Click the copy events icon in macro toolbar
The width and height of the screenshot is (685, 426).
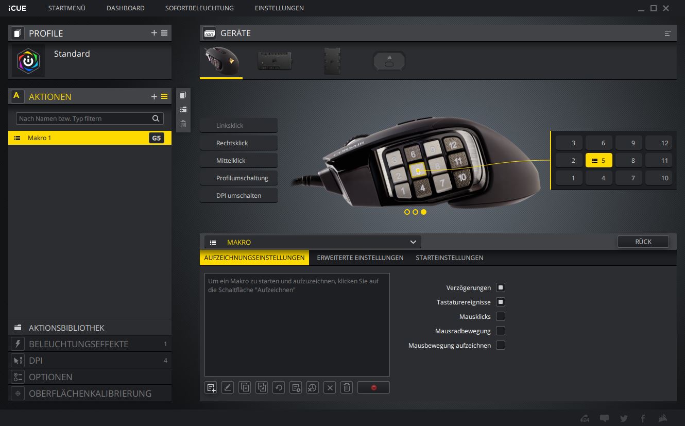pyautogui.click(x=245, y=388)
